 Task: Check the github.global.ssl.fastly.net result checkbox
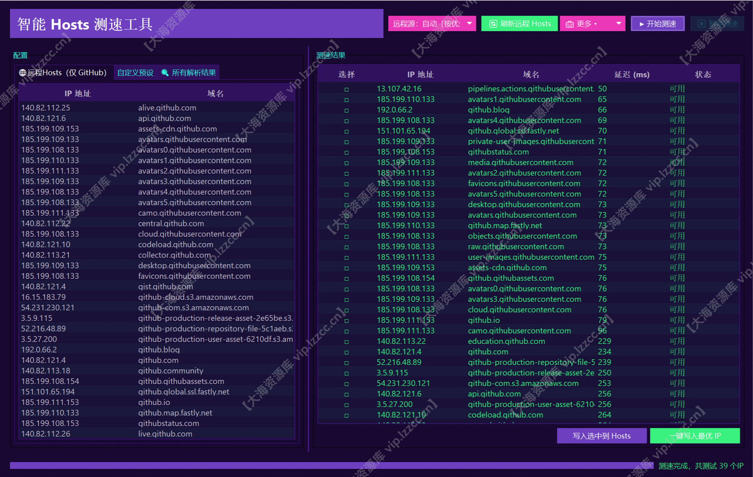pos(346,131)
